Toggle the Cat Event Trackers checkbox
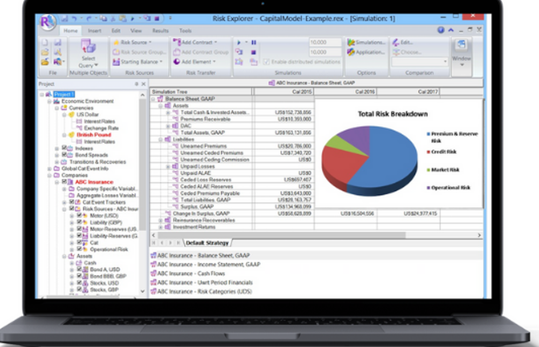539x347 pixels. (72, 202)
